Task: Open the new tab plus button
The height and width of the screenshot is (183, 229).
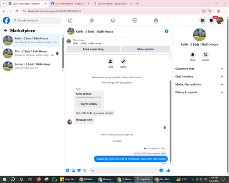Action: (x=137, y=4)
